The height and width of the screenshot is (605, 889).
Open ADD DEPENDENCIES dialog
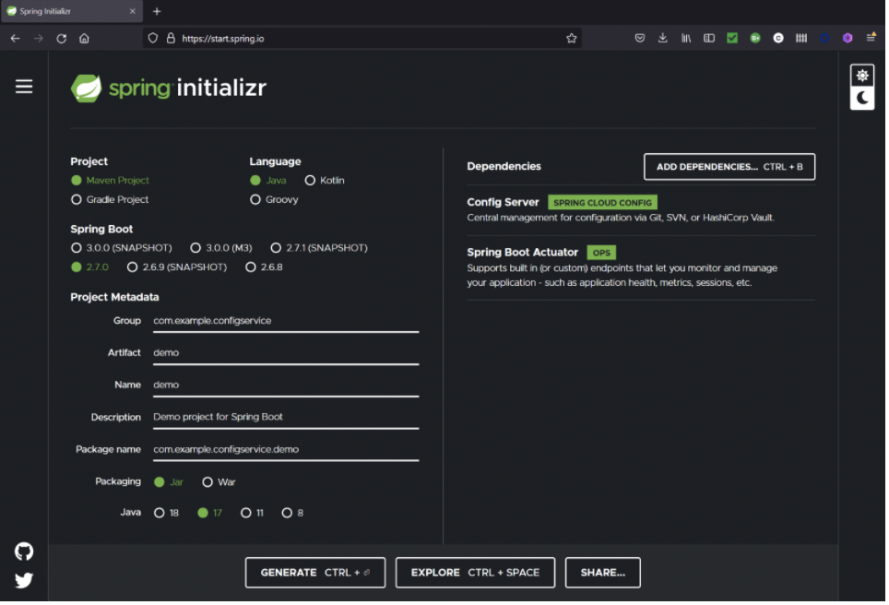729,166
